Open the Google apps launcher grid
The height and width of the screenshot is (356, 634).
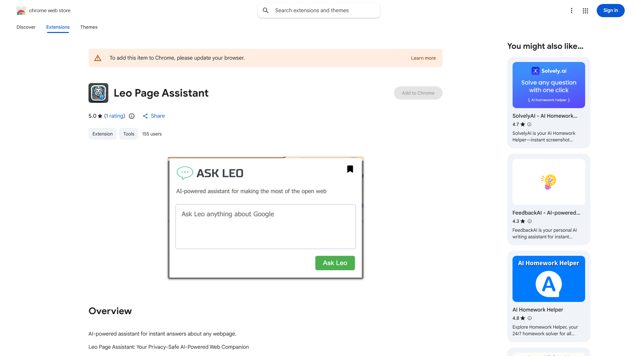[585, 11]
